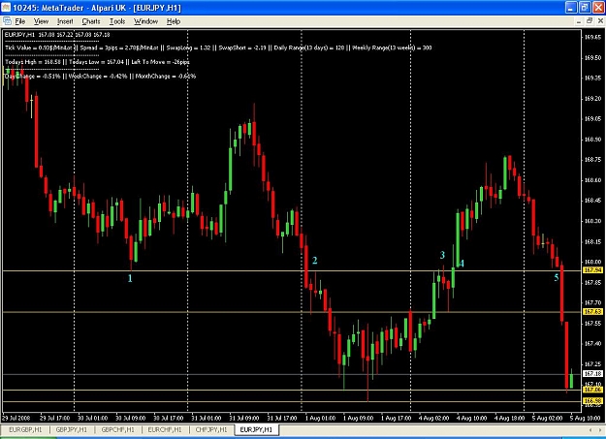Viewport: 606px width, 439px height.
Task: Click the current price label 167.18
Action: (x=592, y=374)
